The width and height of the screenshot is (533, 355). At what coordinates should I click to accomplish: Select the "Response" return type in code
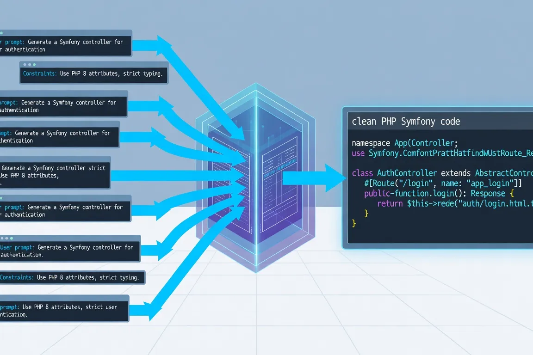click(x=488, y=193)
